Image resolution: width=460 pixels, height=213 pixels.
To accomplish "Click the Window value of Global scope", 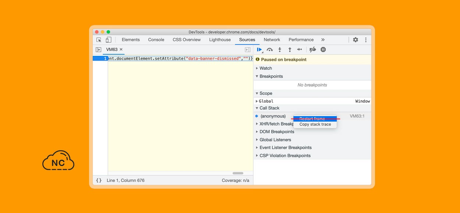I will [x=362, y=101].
